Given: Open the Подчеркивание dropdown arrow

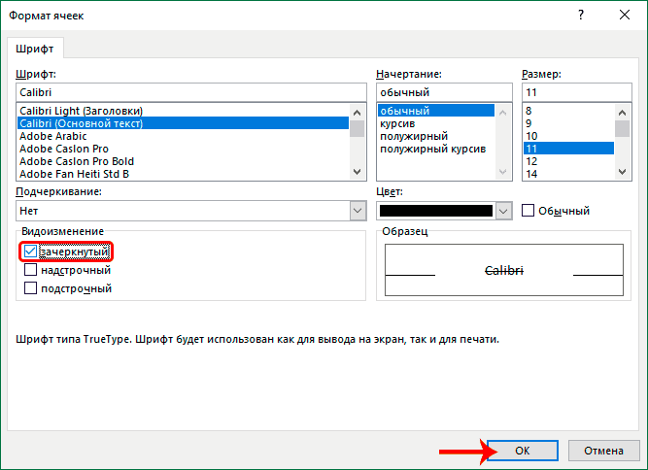Looking at the screenshot, I should point(358,211).
